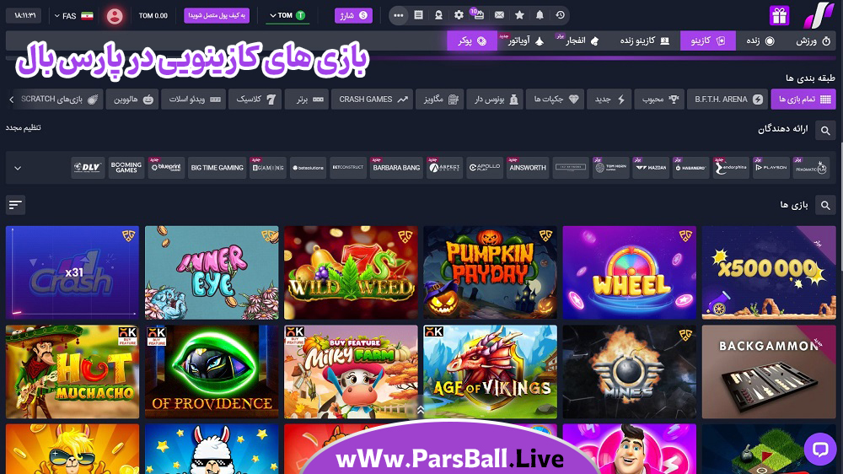843x474 pixels.
Task: Select the ویدئو اسلات category
Action: coord(194,100)
